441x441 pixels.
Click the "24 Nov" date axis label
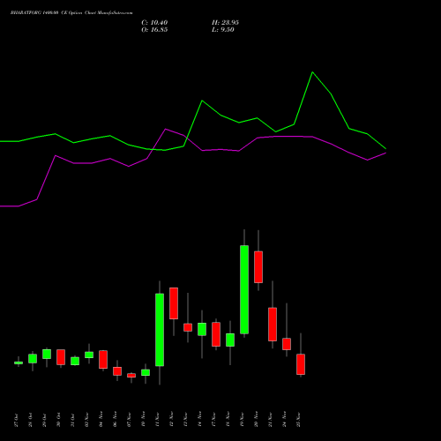tap(284, 420)
